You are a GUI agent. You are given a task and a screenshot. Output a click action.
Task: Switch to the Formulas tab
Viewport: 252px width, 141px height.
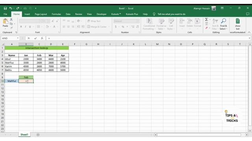tap(56, 14)
